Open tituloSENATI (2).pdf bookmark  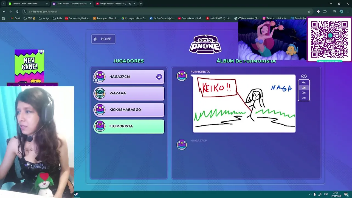pos(218,18)
